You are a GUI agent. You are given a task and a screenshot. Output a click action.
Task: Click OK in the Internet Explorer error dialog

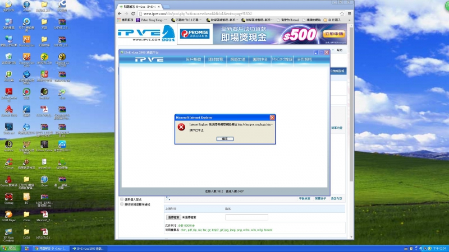coord(225,139)
